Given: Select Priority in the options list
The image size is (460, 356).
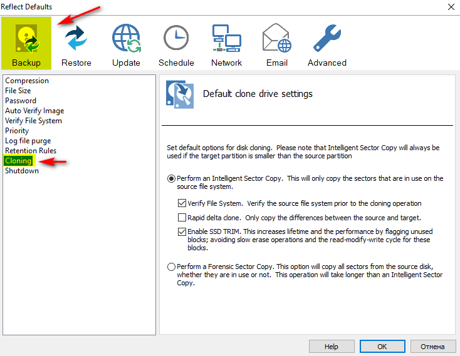Looking at the screenshot, I should click(x=17, y=131).
